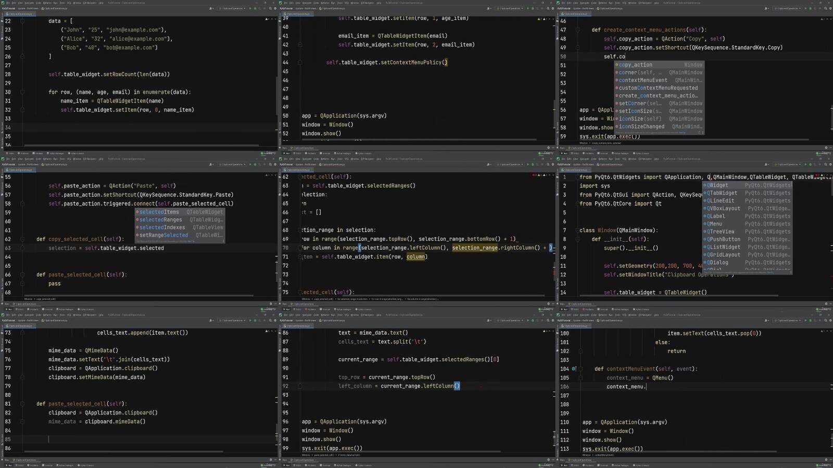Viewport: 833px width, 468px height.
Task: Choose QListWidget import suggestion
Action: tap(748, 247)
